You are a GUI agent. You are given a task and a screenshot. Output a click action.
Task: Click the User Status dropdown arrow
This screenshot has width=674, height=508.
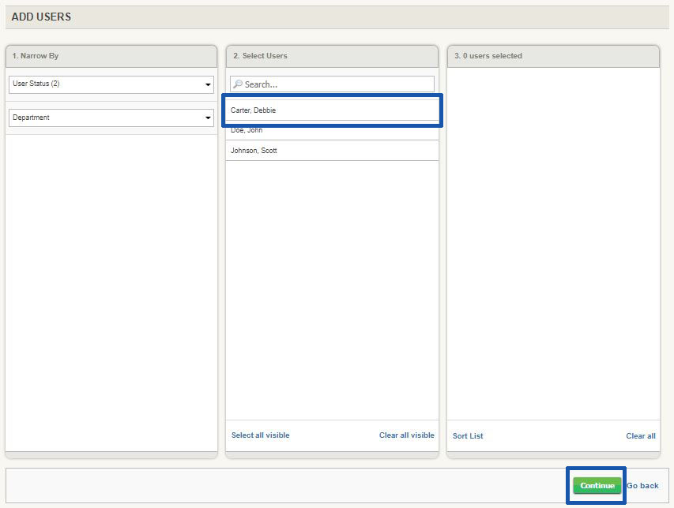(208, 84)
